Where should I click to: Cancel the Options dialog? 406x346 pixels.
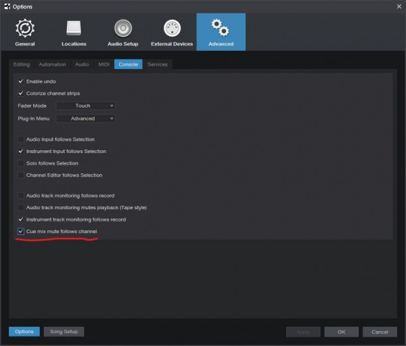click(x=380, y=332)
